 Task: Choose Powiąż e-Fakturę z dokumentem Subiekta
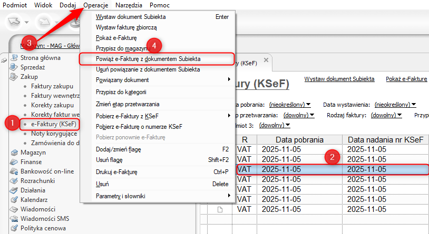148,59
